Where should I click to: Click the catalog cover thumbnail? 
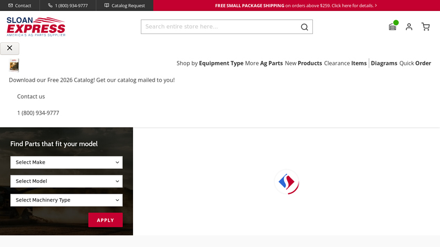coord(14,65)
